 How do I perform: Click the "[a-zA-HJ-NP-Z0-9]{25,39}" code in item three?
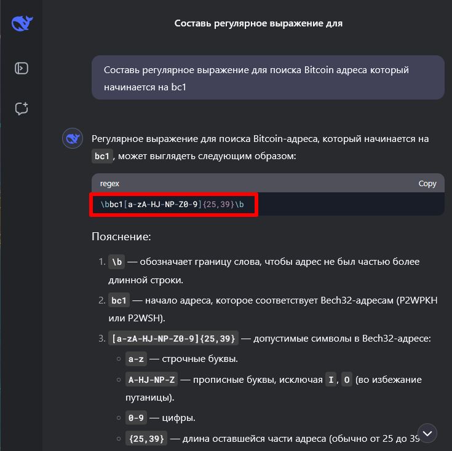tap(173, 339)
